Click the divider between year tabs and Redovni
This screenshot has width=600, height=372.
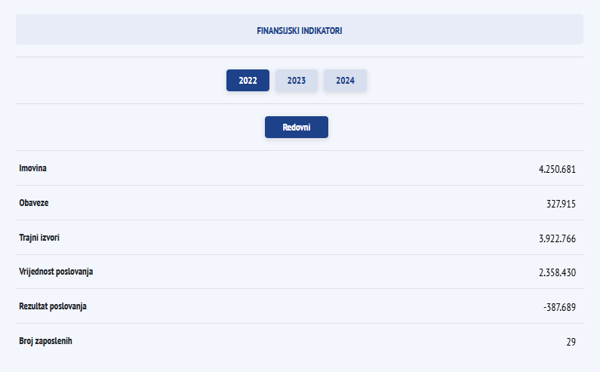300,104
